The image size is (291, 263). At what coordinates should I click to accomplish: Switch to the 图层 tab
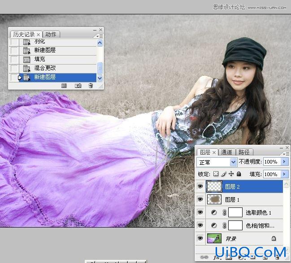pos(205,152)
